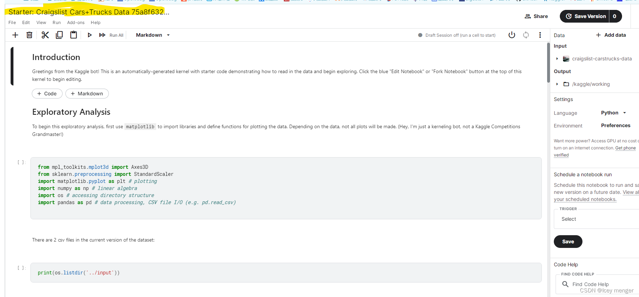Open the Trigger Select dropdown
639x297 pixels.
click(x=596, y=219)
